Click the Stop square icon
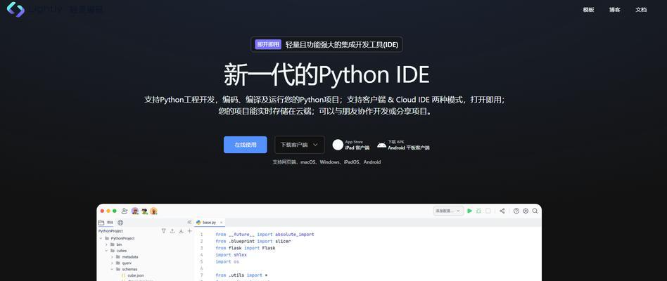The height and width of the screenshot is (281, 667). pyautogui.click(x=488, y=211)
